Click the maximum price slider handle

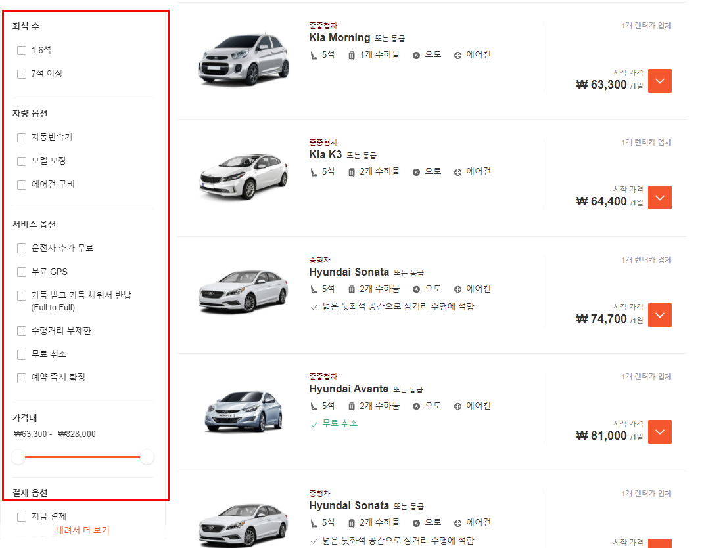tap(147, 457)
